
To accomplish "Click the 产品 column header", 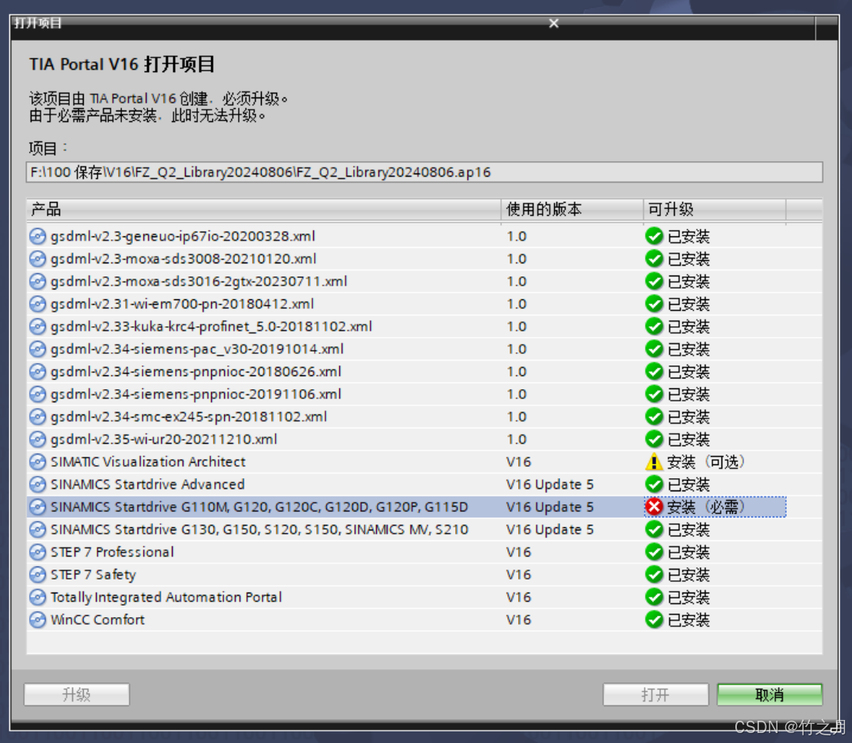I will click(x=263, y=210).
